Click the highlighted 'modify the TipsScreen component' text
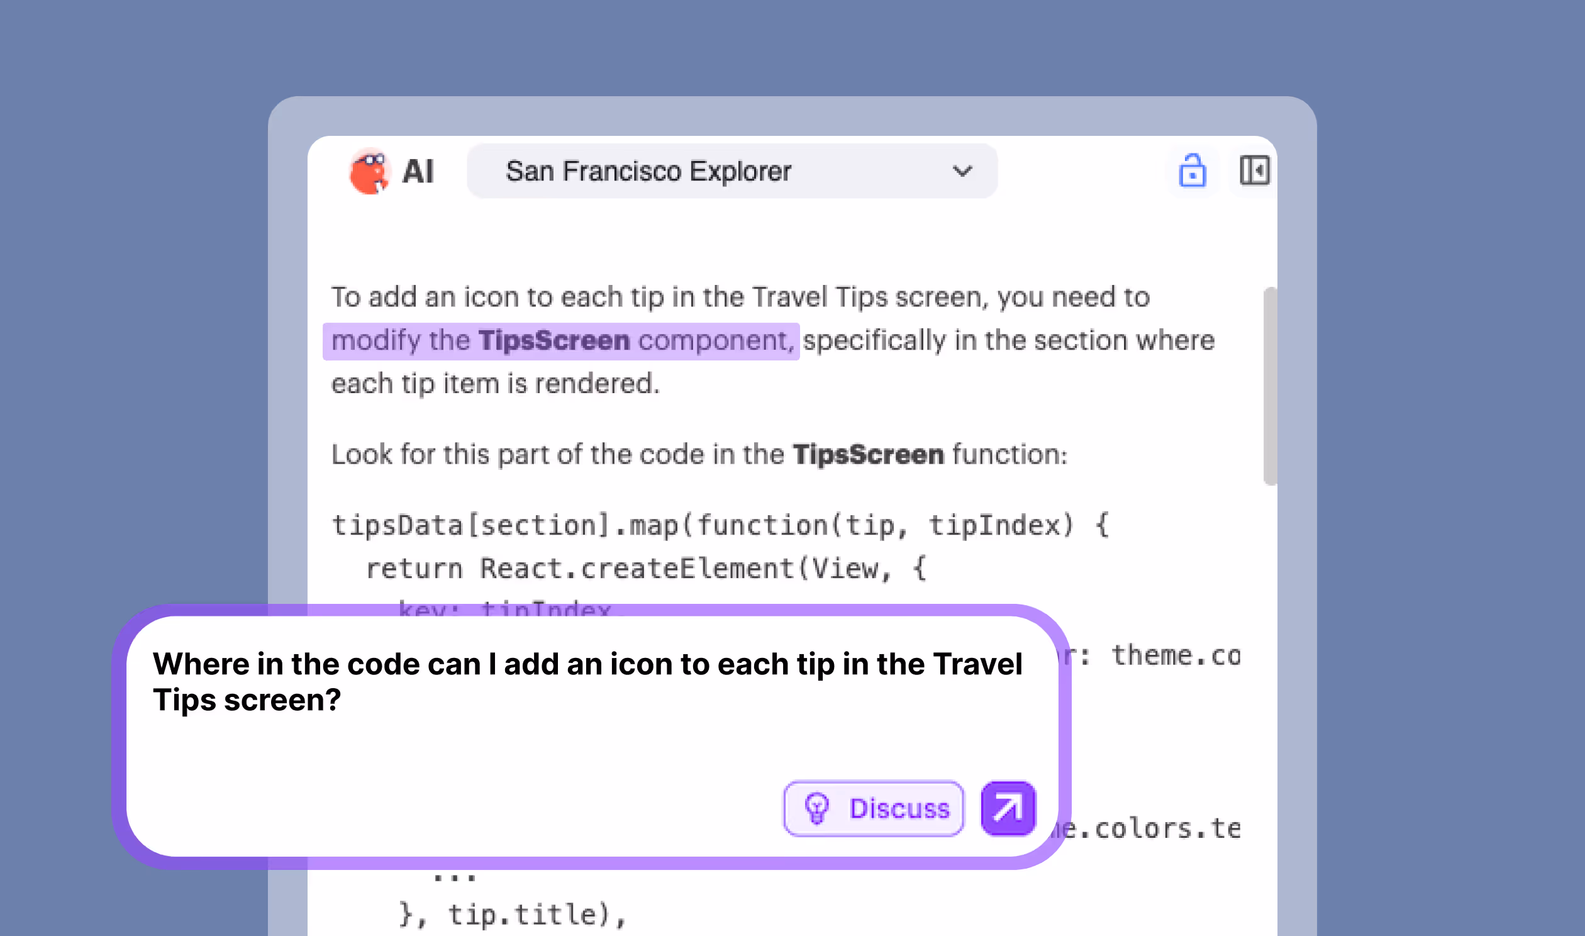This screenshot has width=1585, height=936. (x=561, y=340)
